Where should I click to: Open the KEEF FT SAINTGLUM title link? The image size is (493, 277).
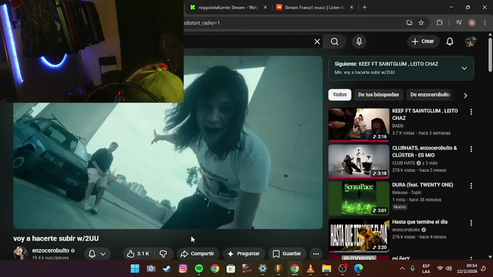[x=425, y=114]
